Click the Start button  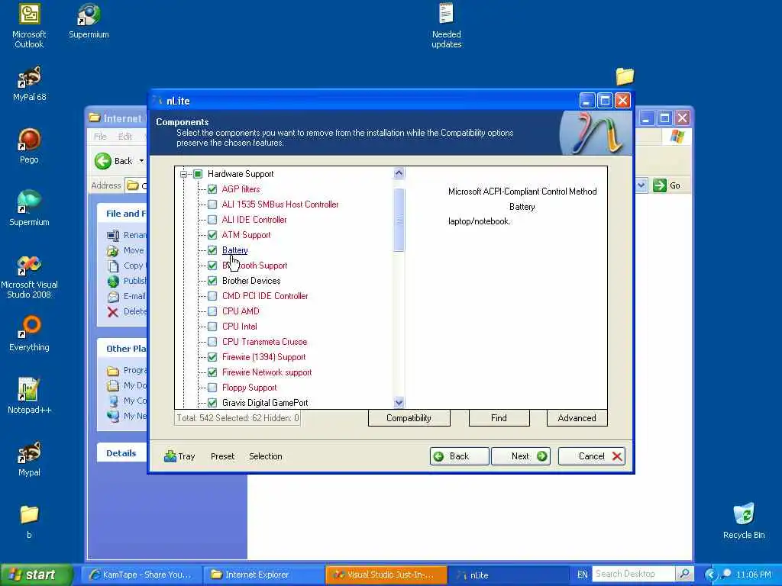click(35, 575)
